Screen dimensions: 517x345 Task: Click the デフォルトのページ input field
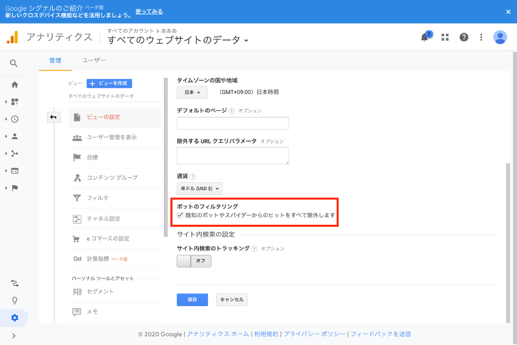[x=233, y=123]
